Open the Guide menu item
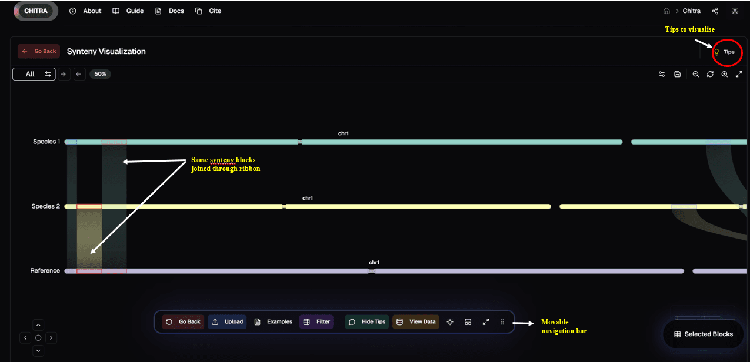750x362 pixels. [128, 11]
